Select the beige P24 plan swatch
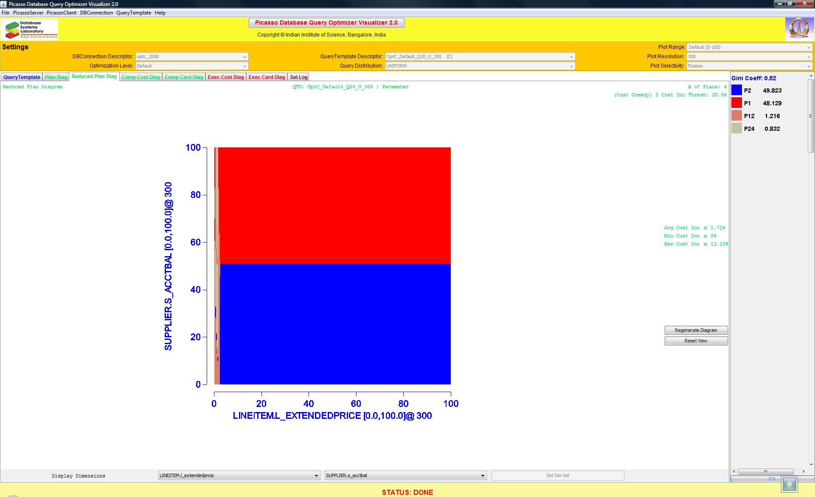Screen dimensions: 815x497 (736, 128)
